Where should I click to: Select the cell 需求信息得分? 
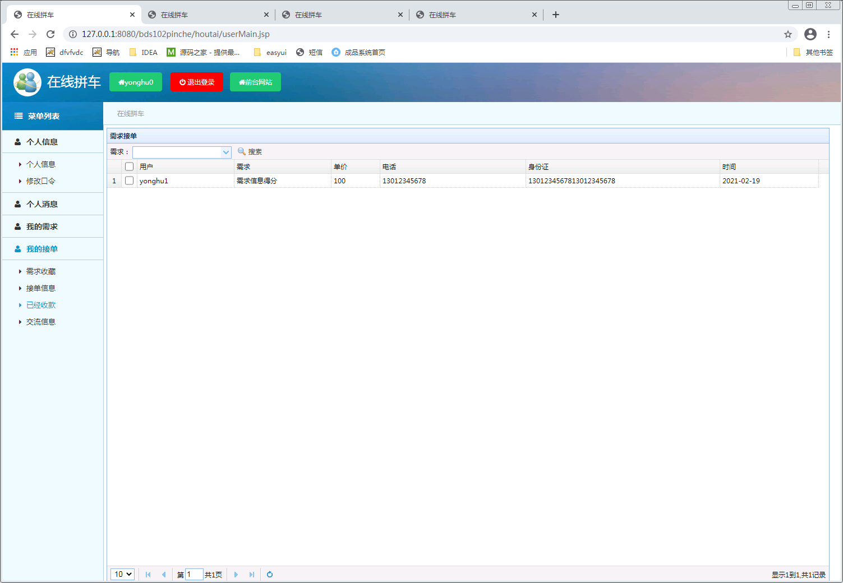pyautogui.click(x=283, y=181)
